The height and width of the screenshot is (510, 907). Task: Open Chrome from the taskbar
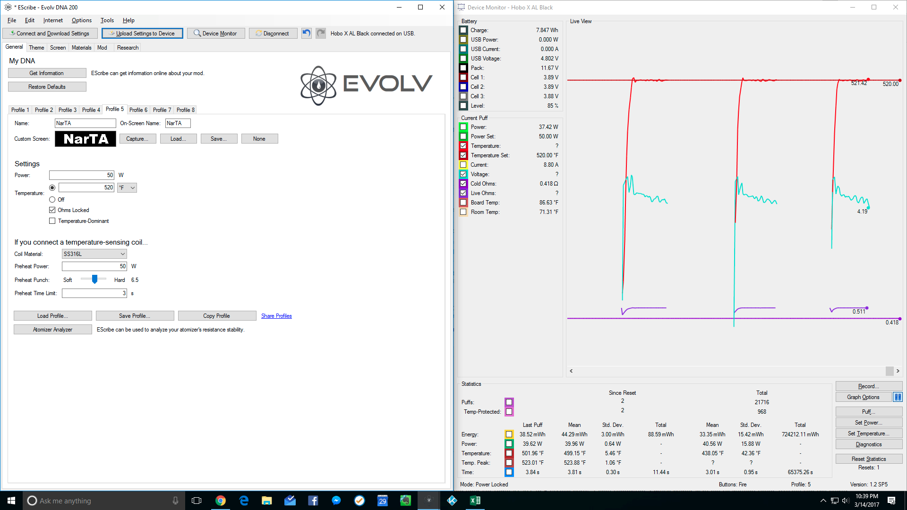click(x=221, y=501)
